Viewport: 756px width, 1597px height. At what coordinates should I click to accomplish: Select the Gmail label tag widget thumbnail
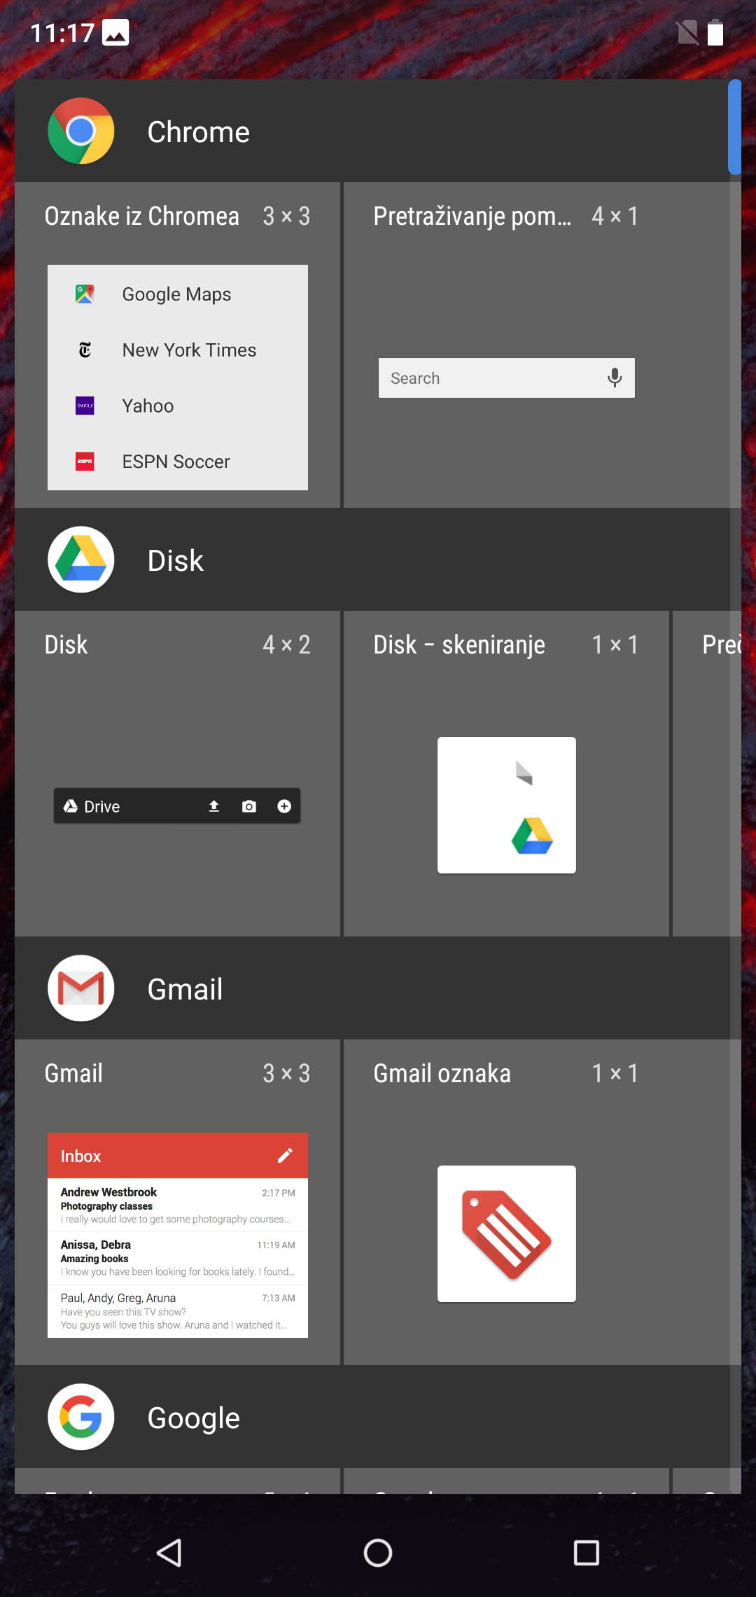pos(507,1234)
